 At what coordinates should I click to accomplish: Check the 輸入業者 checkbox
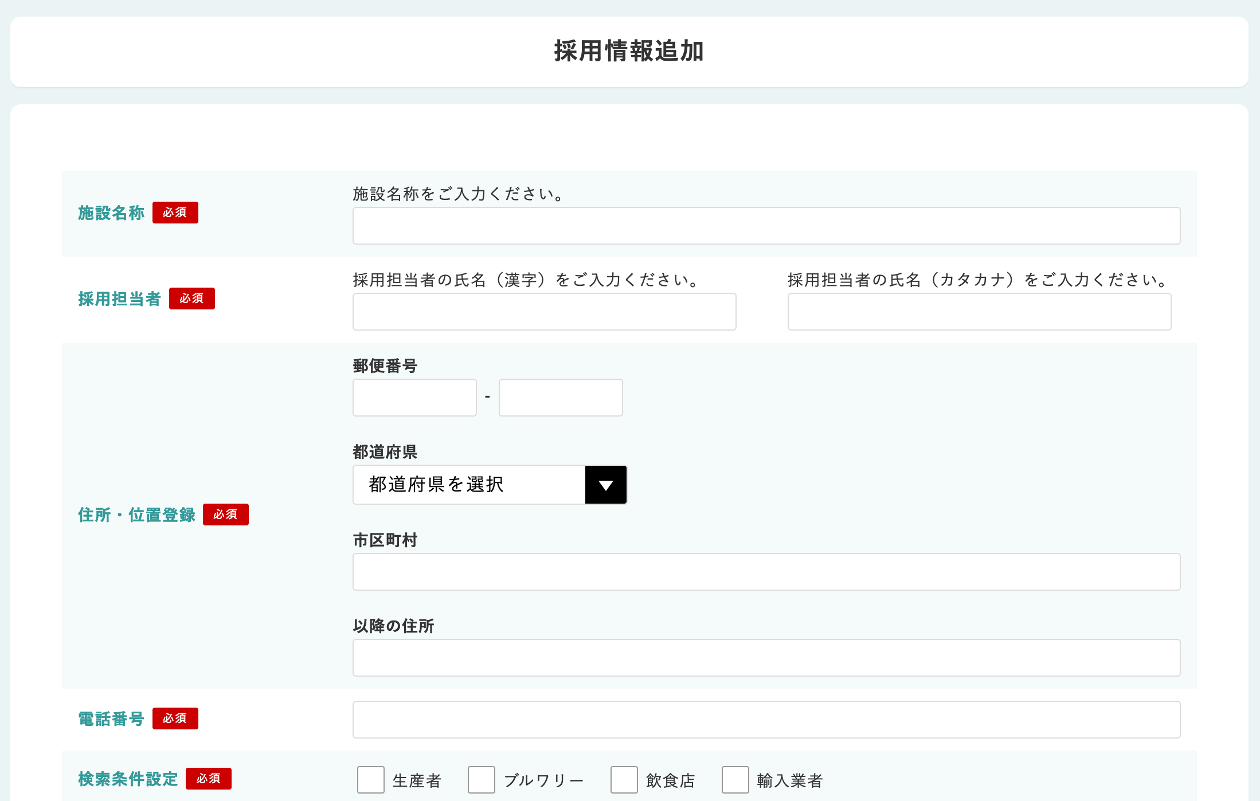point(735,780)
